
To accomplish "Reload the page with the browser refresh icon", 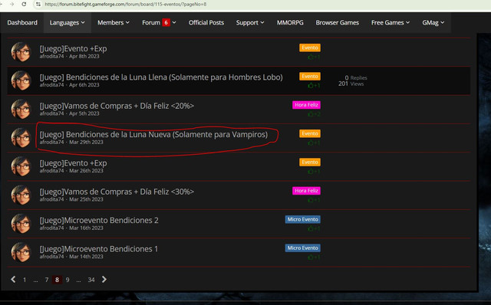I will pyautogui.click(x=24, y=4).
